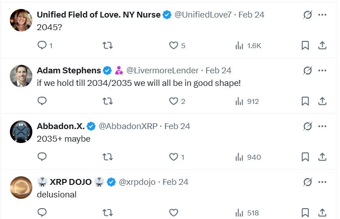Image resolution: width=340 pixels, height=219 pixels.
Task: Like XRP DOJO's 'delusional' tweet
Action: 173,213
